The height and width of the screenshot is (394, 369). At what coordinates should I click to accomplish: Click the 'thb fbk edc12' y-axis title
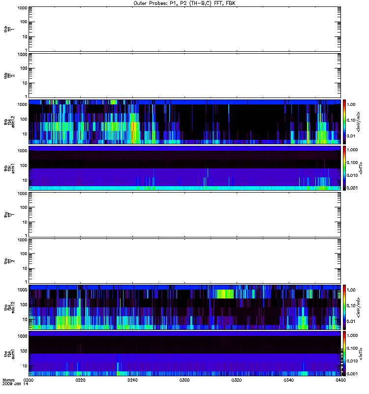[9, 122]
